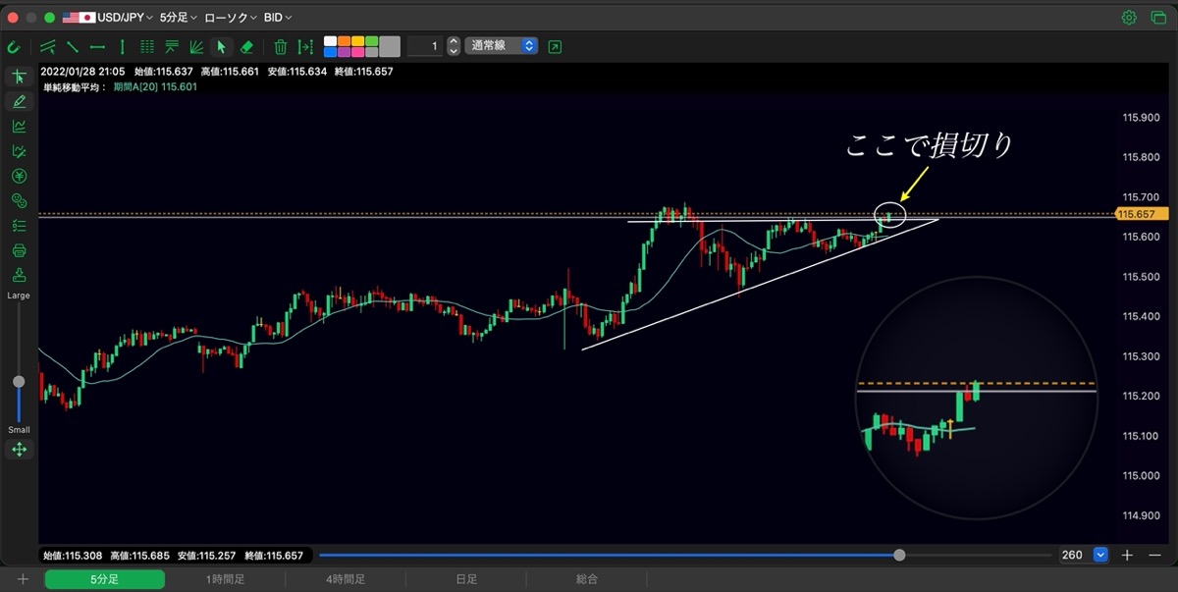Toggle the crosshair cursor sidebar button

click(x=19, y=77)
